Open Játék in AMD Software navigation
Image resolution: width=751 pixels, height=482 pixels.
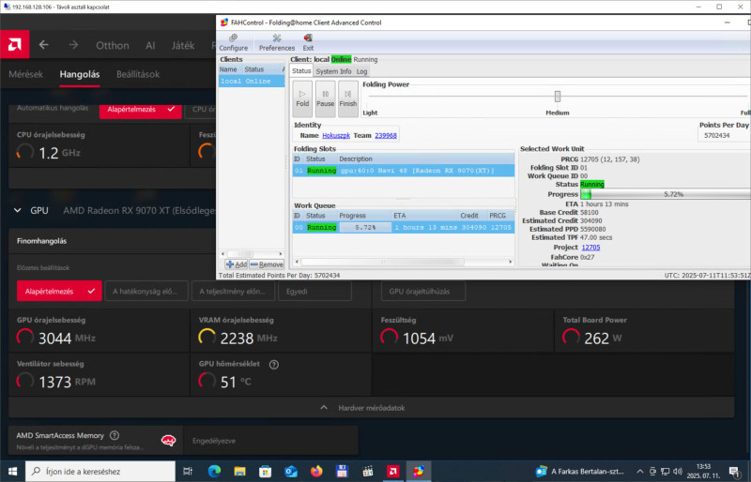[183, 45]
